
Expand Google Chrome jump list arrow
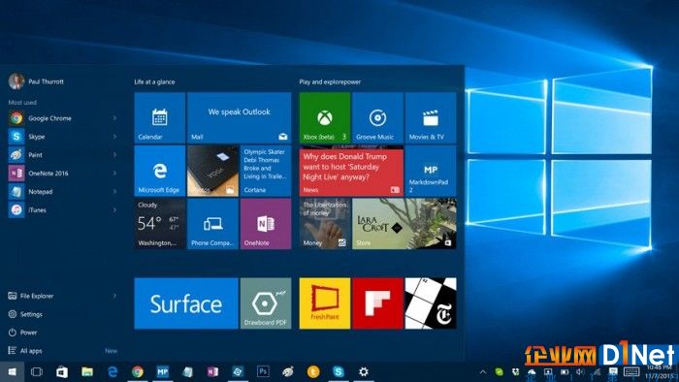click(114, 118)
